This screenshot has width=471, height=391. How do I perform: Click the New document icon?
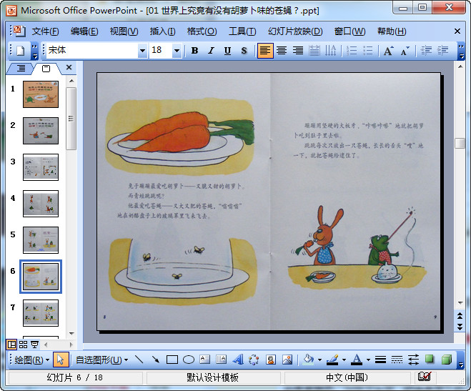[20, 51]
